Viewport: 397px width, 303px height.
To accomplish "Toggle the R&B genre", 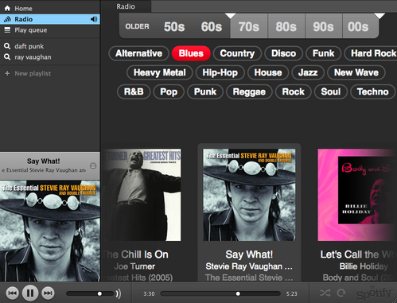I will click(134, 91).
